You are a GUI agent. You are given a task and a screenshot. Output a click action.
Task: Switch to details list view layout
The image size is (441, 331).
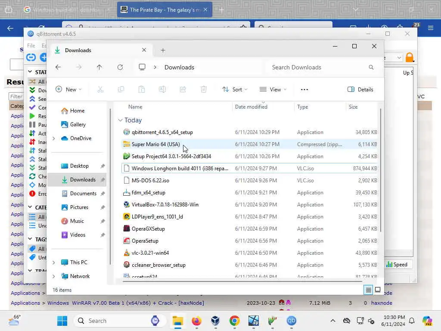(x=369, y=290)
